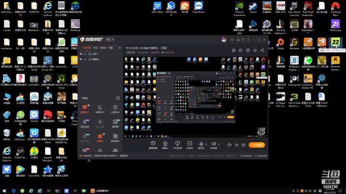
Task: Open the FIFA 22 desktop icon
Action: click(335, 43)
